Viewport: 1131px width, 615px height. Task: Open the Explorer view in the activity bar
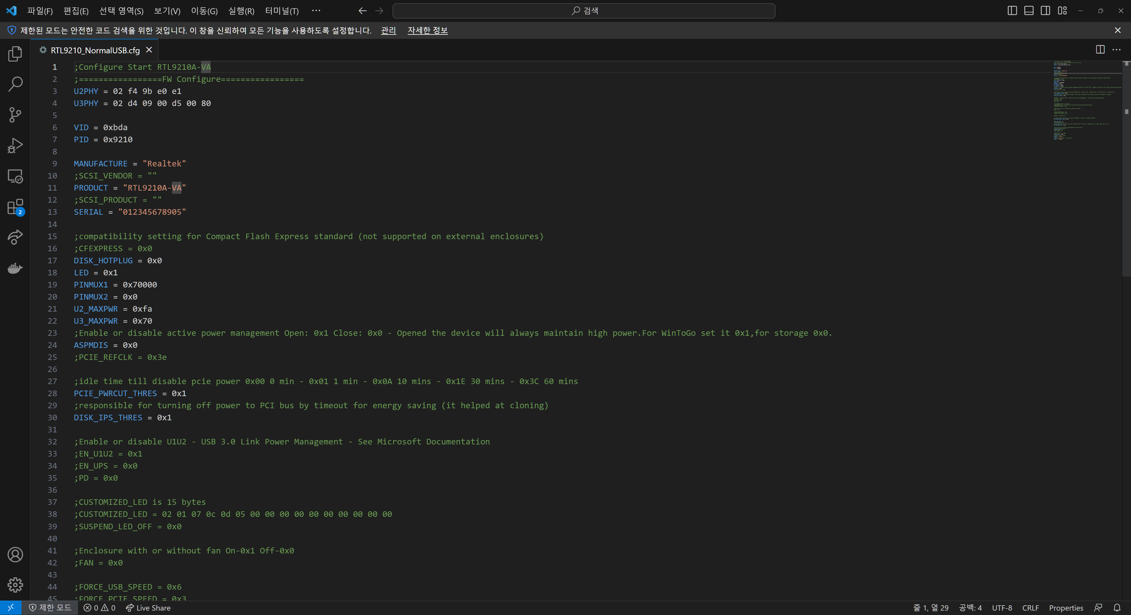[x=15, y=54]
